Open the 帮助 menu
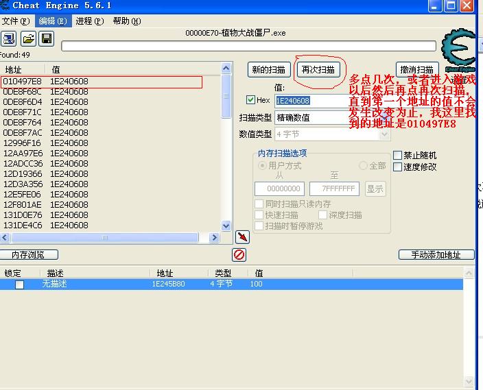The height and width of the screenshot is (390, 483). pos(127,21)
